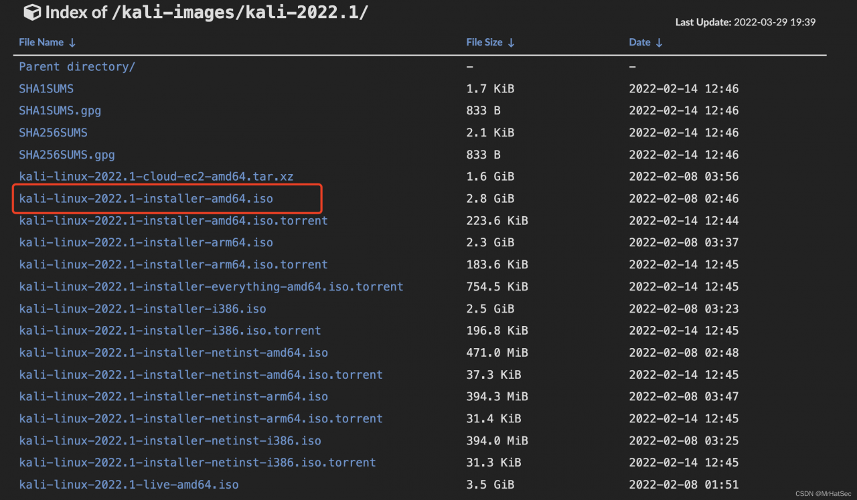Select the 37.3 KiB size cell
Viewport: 857px width, 500px height.
point(493,375)
